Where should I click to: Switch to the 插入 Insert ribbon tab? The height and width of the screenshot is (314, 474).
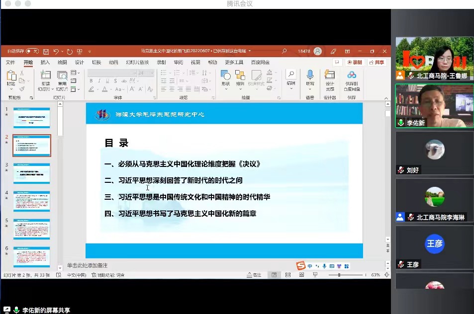coord(45,63)
